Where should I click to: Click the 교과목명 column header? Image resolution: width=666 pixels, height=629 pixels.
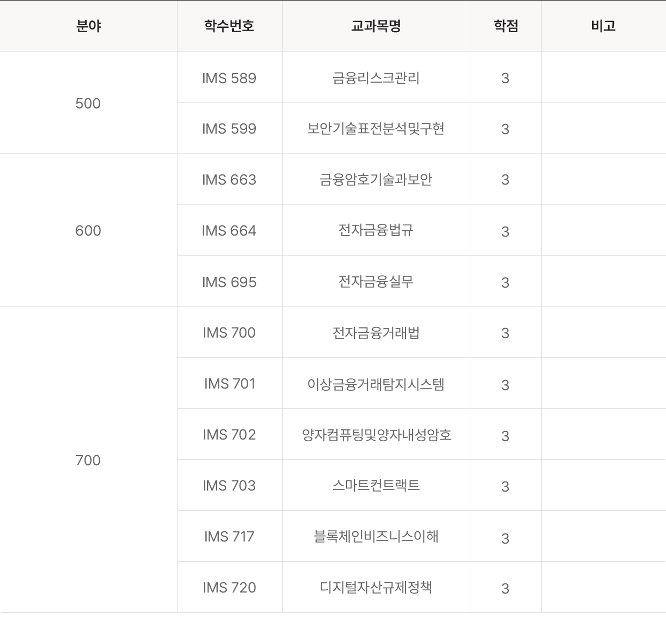click(x=376, y=26)
